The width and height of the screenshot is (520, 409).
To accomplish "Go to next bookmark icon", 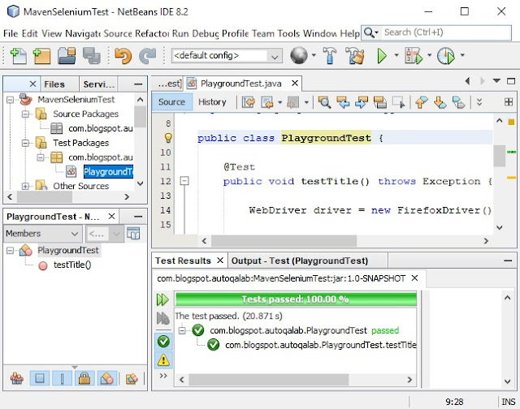I will tap(440, 102).
